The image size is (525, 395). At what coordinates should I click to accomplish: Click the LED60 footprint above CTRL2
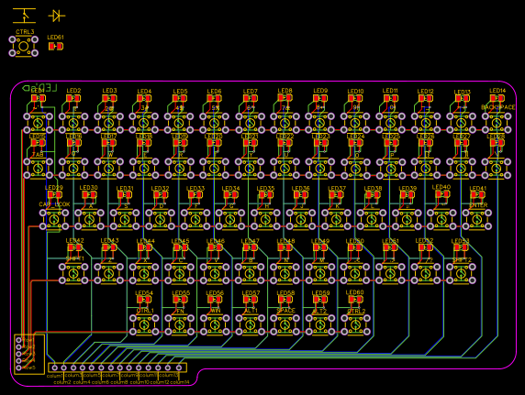[355, 300]
